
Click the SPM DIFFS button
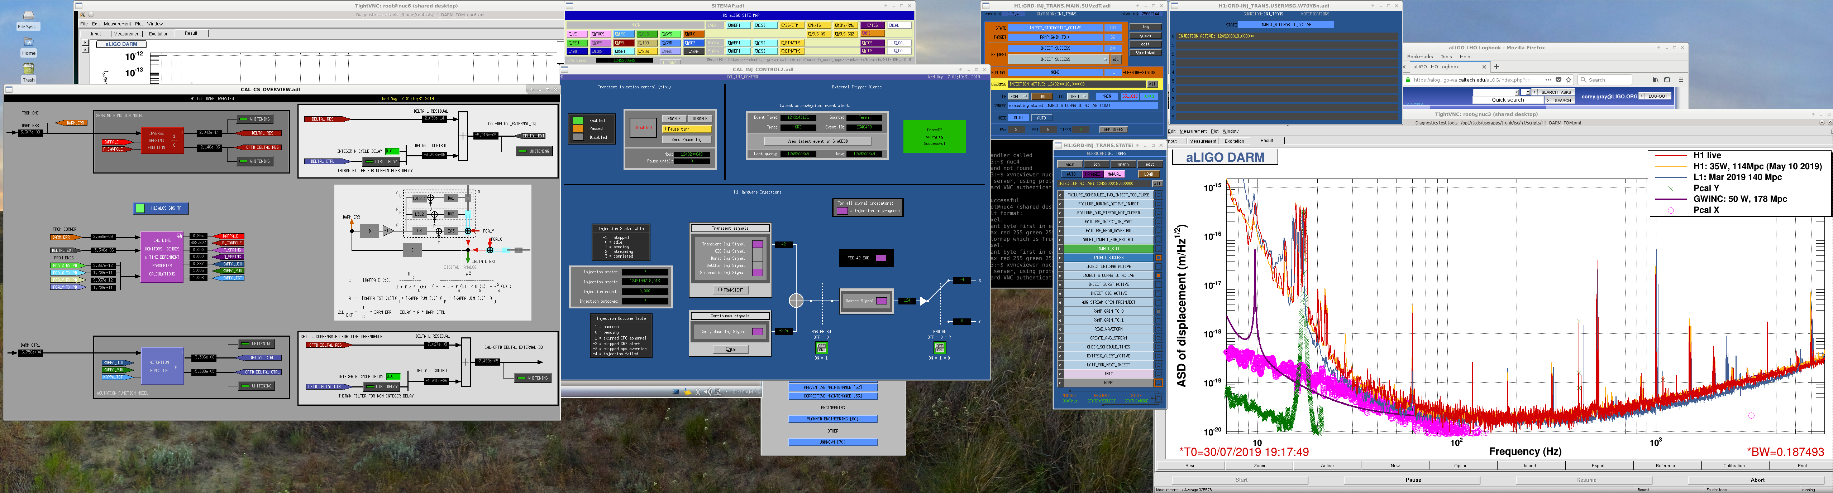(1114, 129)
